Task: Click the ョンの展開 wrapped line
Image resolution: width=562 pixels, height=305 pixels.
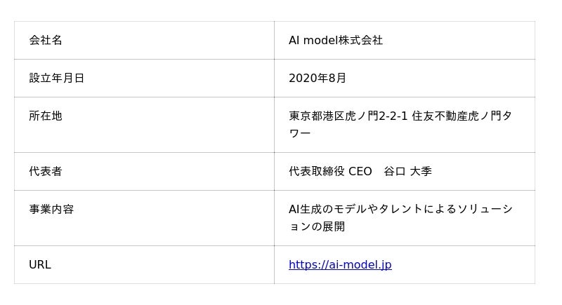Action: click(x=317, y=226)
